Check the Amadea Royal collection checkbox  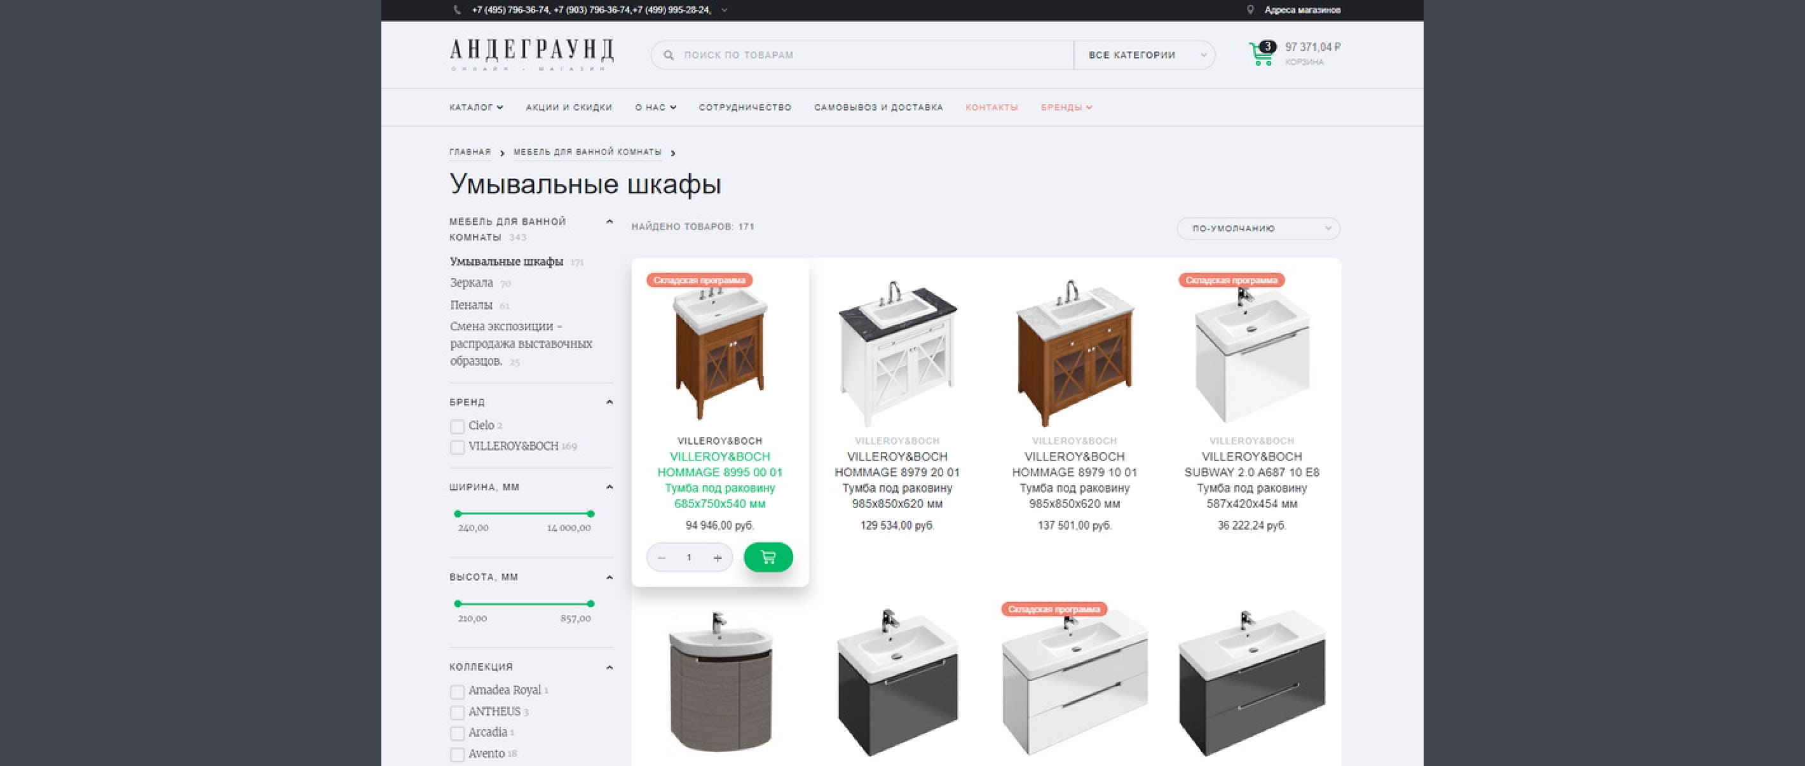click(457, 692)
